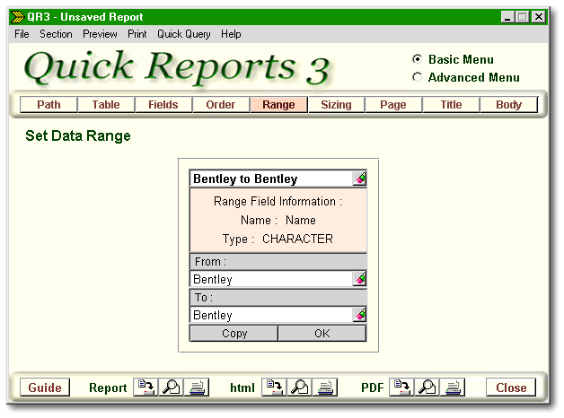Click the html preview magnifier icon
564x418 pixels.
click(x=300, y=388)
